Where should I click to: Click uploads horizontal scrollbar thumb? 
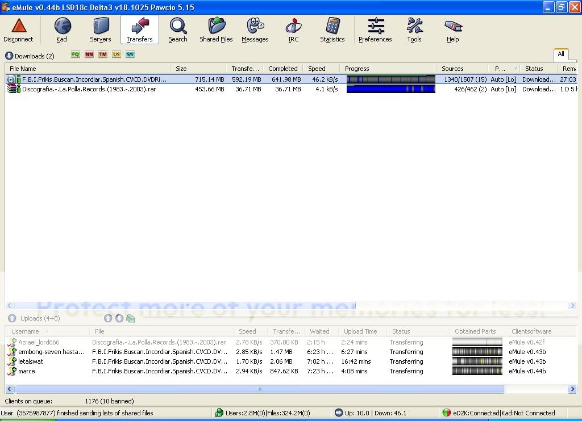point(260,389)
